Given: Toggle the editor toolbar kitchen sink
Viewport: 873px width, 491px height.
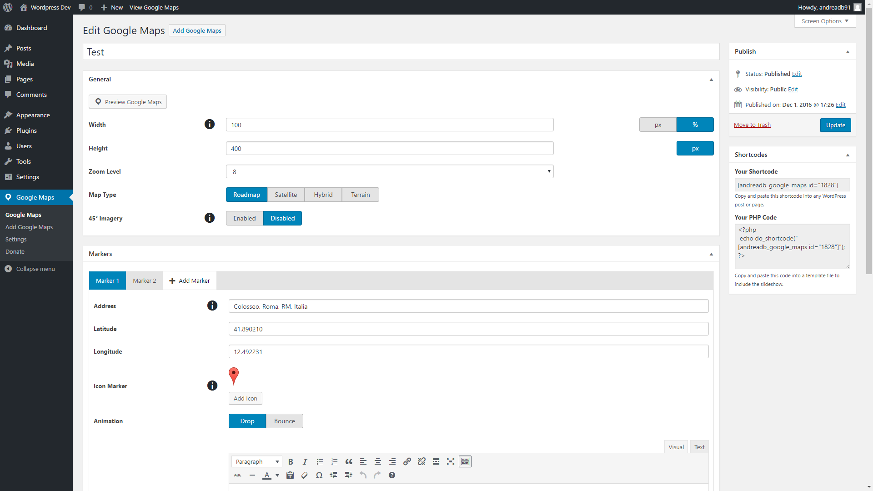Looking at the screenshot, I should (465, 461).
